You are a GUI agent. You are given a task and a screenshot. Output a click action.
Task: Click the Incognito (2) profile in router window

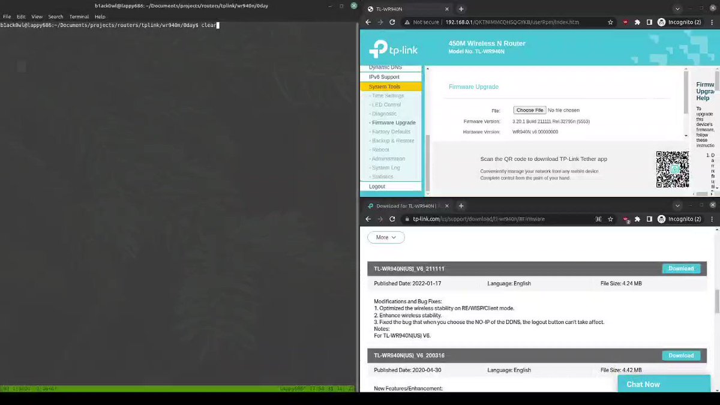[x=679, y=22]
